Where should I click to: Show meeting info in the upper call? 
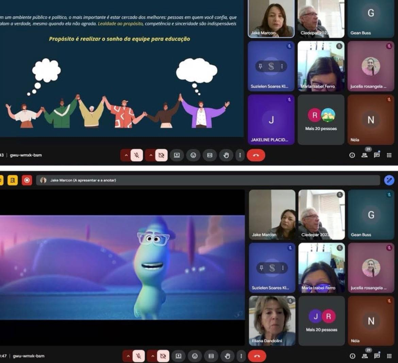tap(352, 155)
